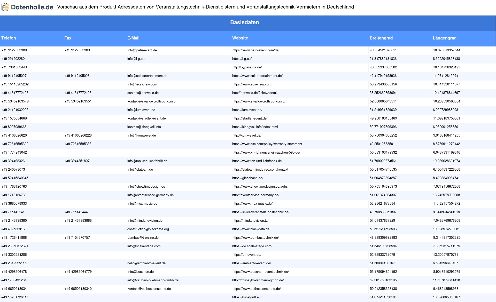This screenshot has width=496, height=302.
Task: Click email hello@ambiento-event.de
Action: coord(146,263)
